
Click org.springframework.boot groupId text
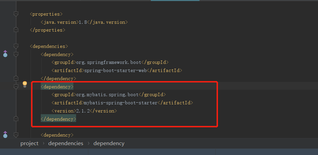(108, 63)
